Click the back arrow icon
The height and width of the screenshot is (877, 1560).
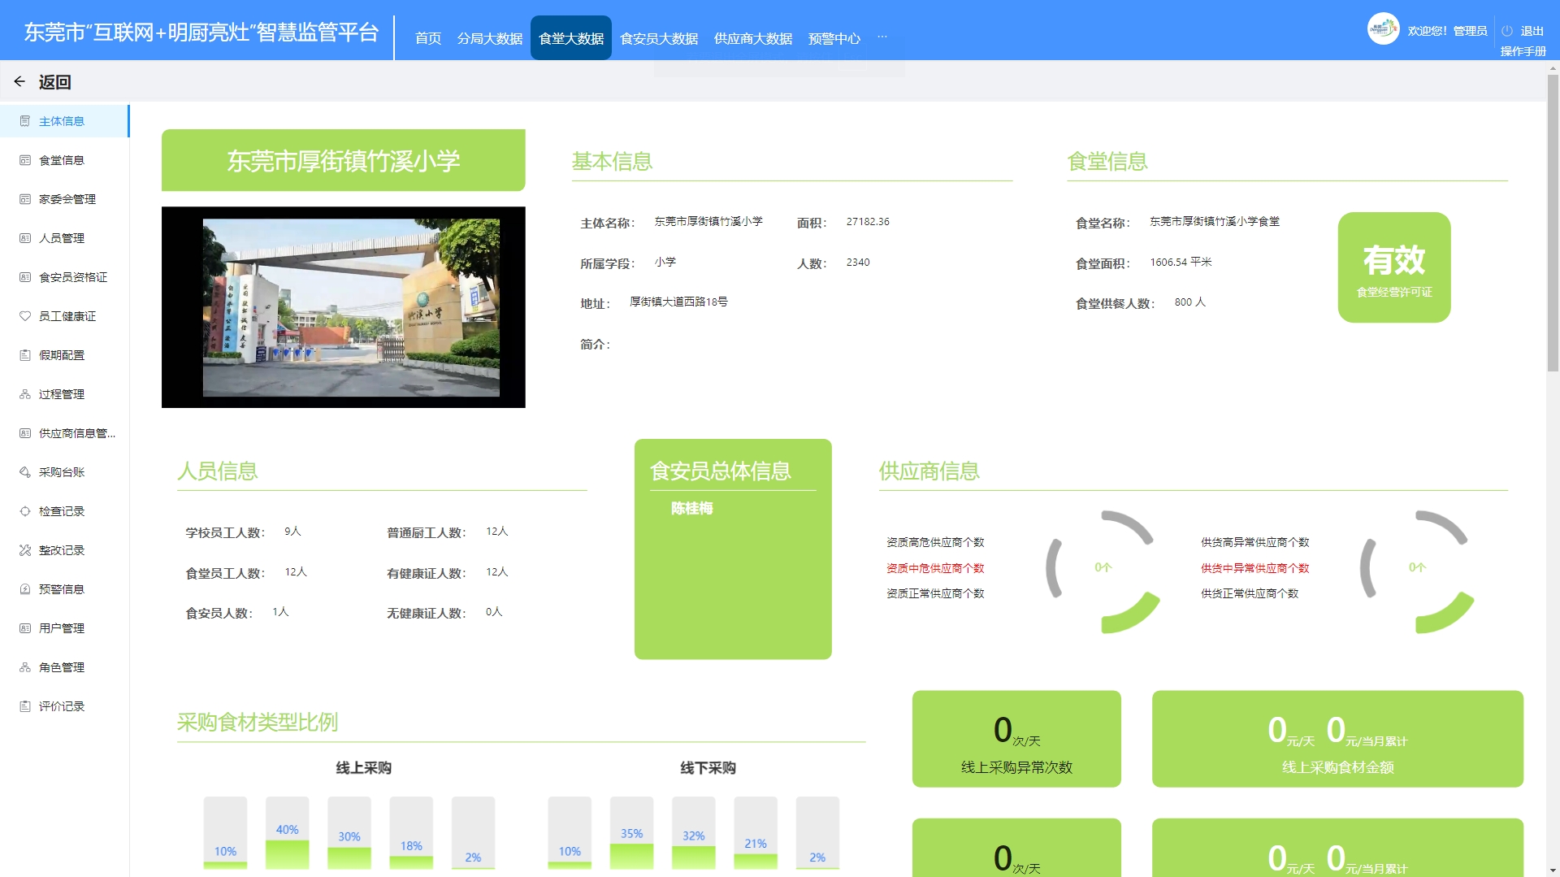pyautogui.click(x=19, y=81)
